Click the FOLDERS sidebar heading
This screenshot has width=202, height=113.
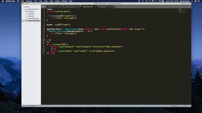click(26, 7)
